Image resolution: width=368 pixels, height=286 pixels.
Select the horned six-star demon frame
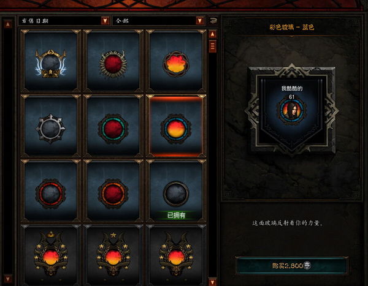[176, 255]
